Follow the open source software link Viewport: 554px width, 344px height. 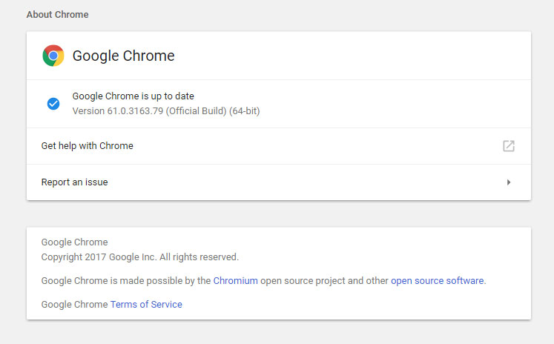(x=437, y=281)
